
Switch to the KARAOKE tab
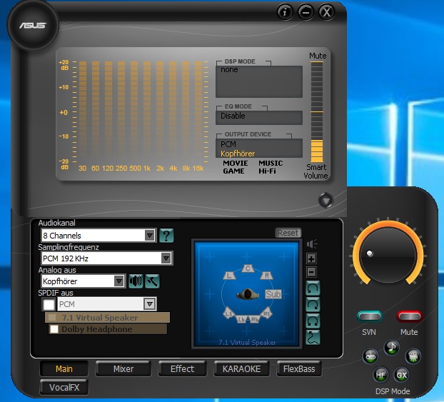241,369
